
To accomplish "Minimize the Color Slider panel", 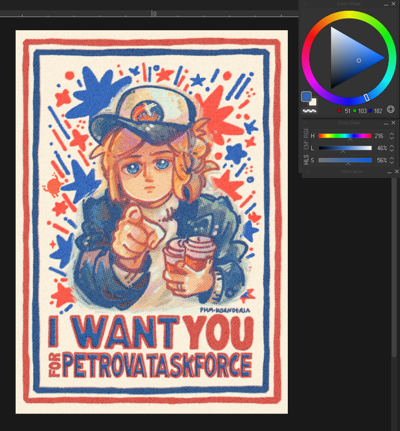I will point(386,123).
